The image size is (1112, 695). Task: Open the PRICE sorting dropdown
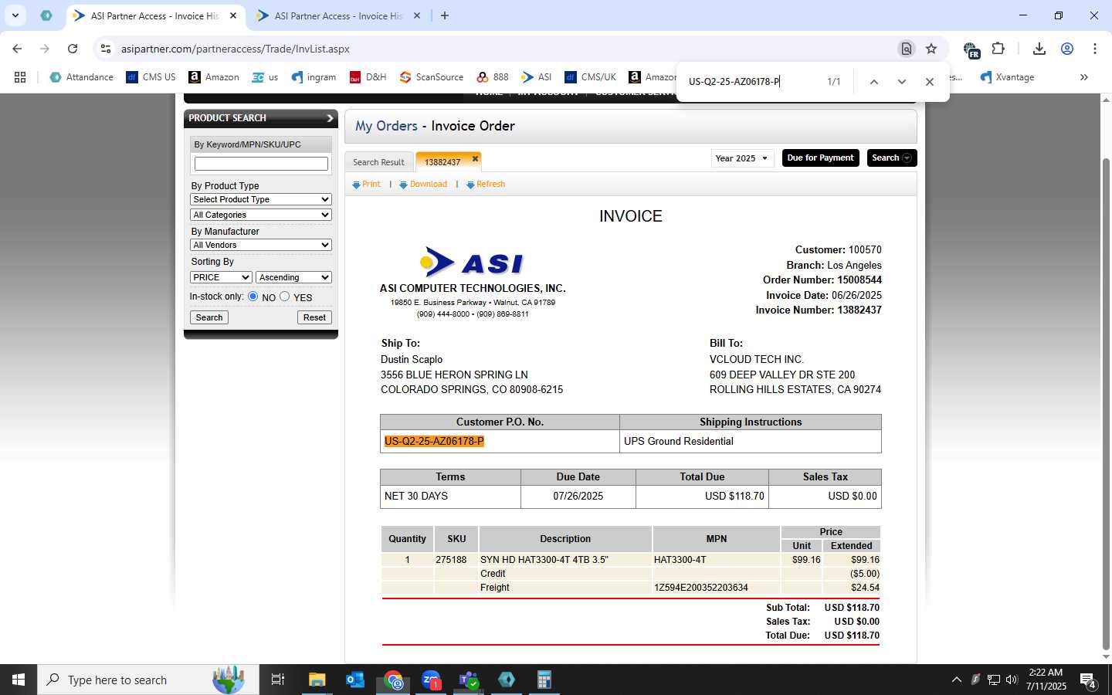click(221, 277)
